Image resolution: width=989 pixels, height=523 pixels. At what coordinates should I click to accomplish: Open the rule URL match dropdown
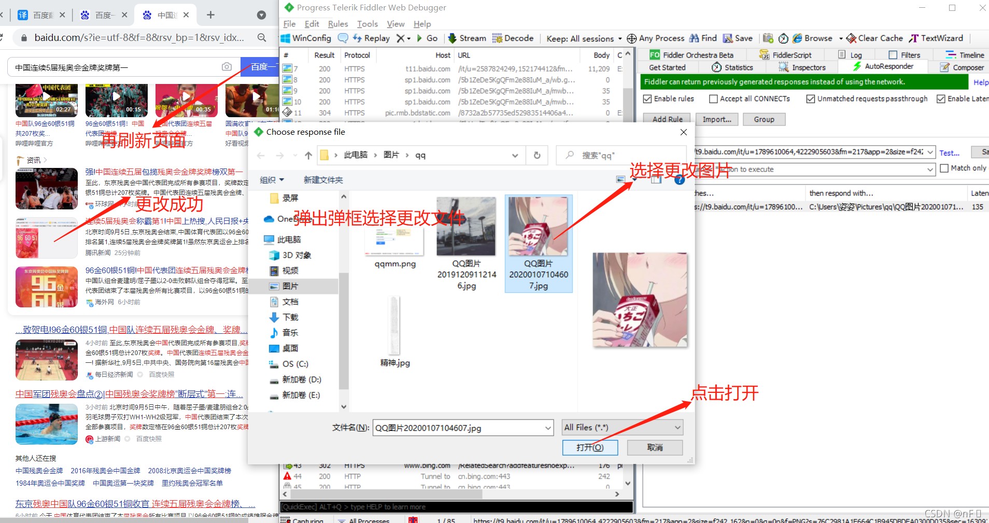pos(930,152)
